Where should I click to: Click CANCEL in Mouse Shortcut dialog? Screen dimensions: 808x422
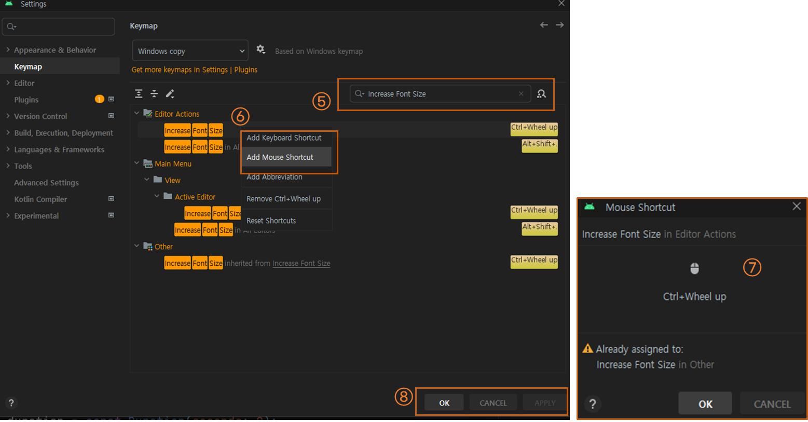pyautogui.click(x=772, y=404)
